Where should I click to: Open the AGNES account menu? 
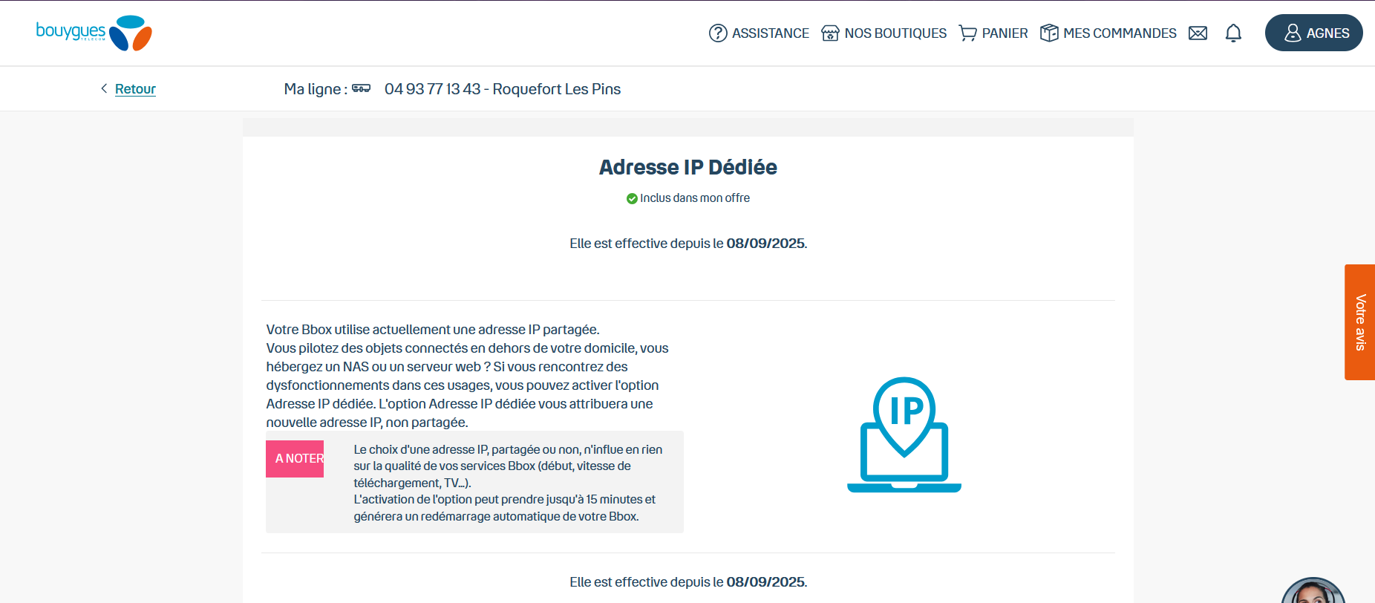(1313, 33)
